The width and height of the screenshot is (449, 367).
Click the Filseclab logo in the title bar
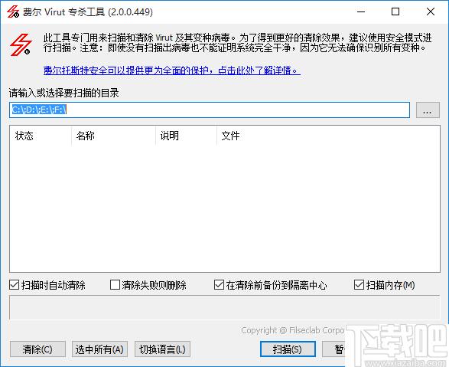[13, 11]
